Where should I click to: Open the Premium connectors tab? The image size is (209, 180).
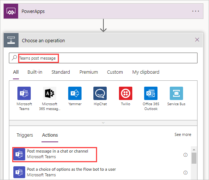89,72
